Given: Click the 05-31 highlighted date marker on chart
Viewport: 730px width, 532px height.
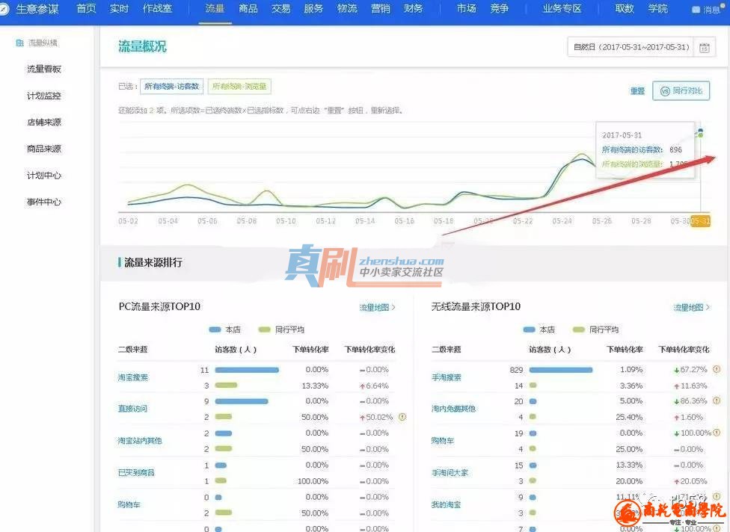Looking at the screenshot, I should (701, 221).
